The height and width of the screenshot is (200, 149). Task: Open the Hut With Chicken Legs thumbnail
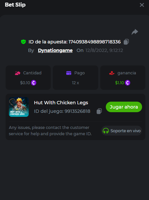(19, 107)
